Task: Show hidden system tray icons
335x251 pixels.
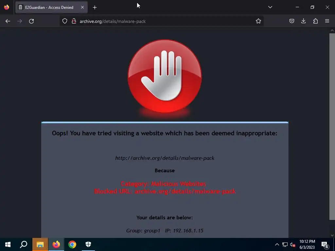Action: pyautogui.click(x=277, y=244)
